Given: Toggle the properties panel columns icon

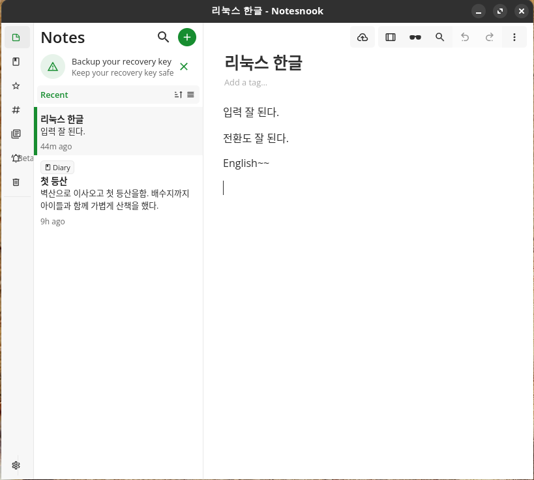Looking at the screenshot, I should 391,37.
